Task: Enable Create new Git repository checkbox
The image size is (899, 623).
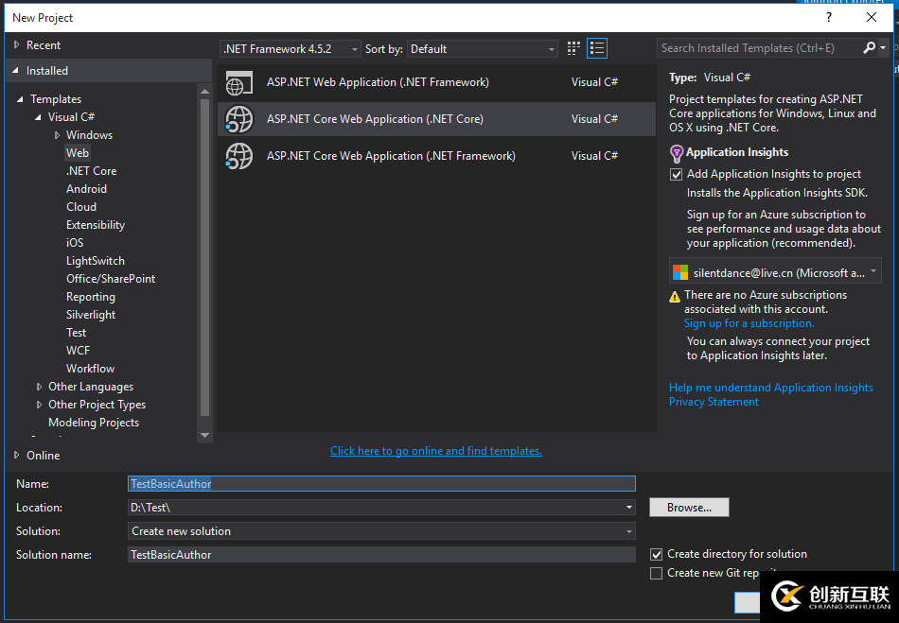Action: [657, 573]
